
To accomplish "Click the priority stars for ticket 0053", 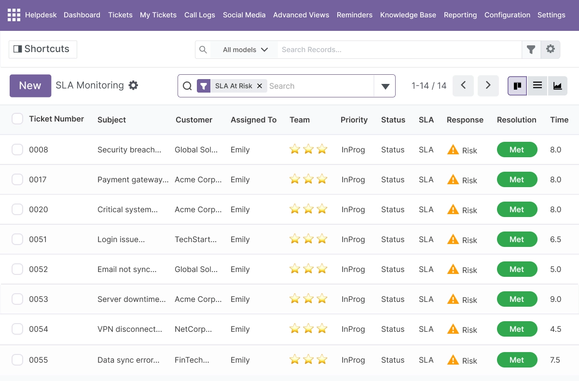I will point(308,299).
